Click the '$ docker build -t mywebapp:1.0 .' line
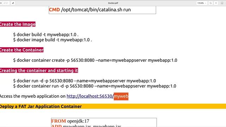 tap(46, 35)
